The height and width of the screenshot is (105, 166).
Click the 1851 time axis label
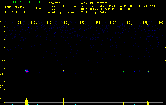(x=18, y=23)
